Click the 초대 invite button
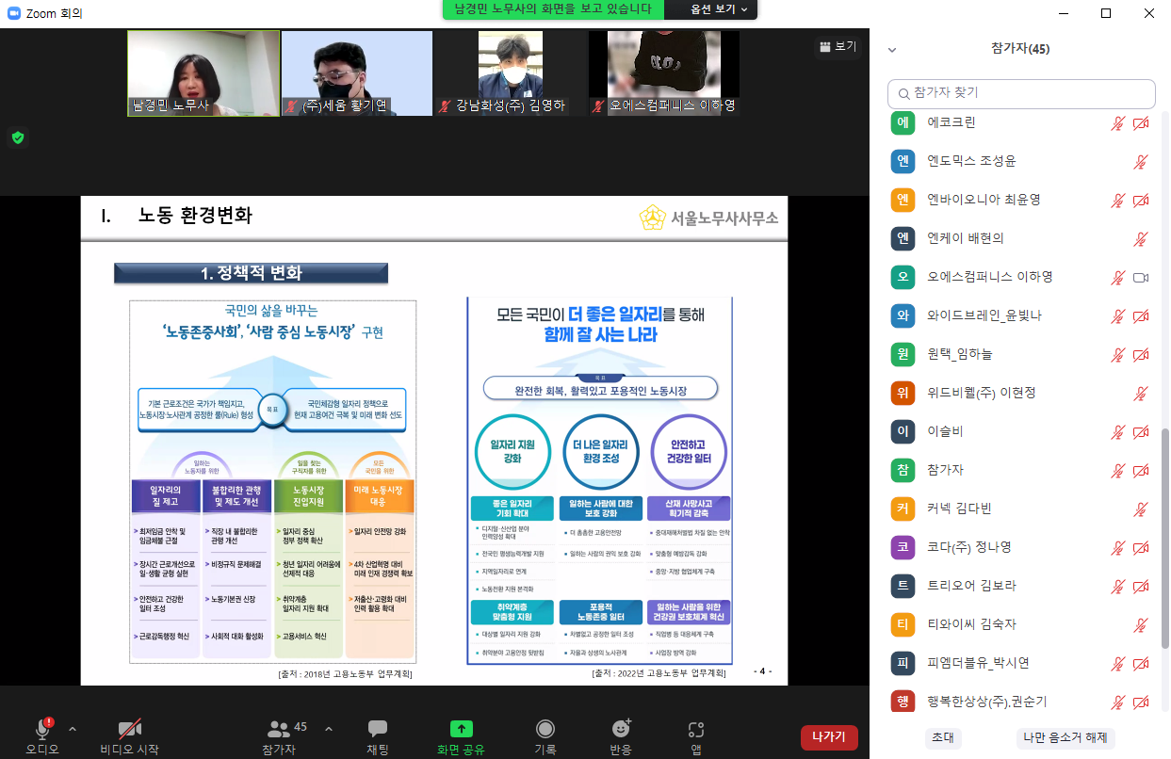The image size is (1171, 759). click(x=943, y=737)
